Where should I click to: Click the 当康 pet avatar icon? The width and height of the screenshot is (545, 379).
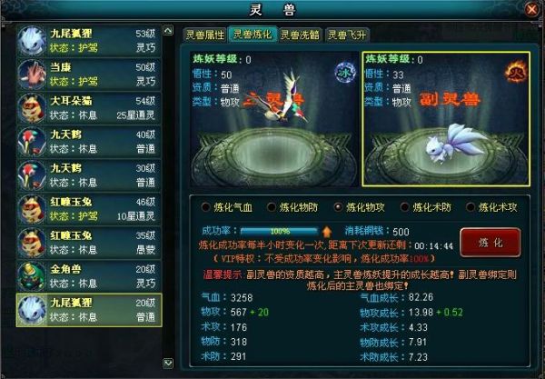coord(32,75)
